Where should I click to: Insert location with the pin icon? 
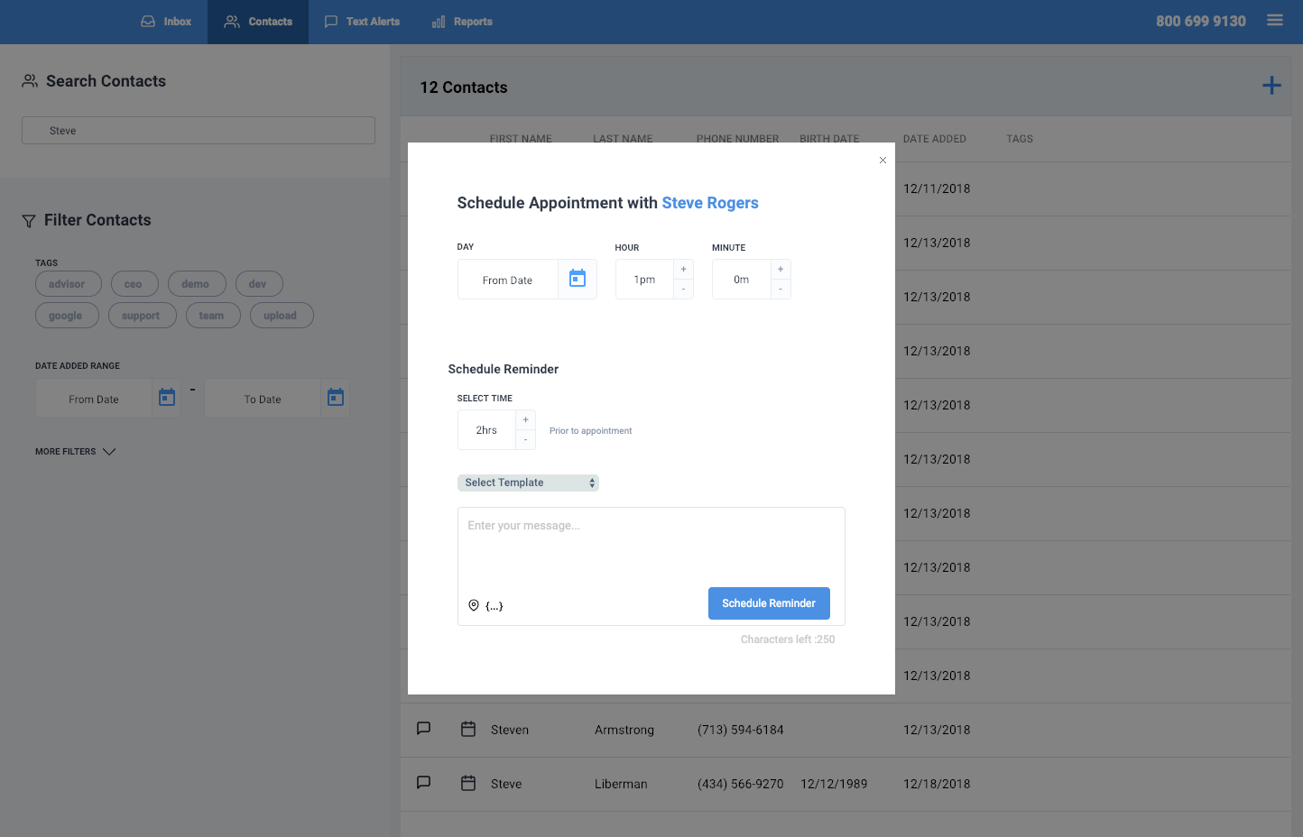coord(474,605)
